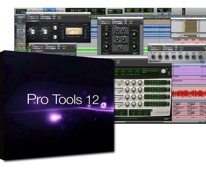The height and width of the screenshot is (171, 206).
Task: Click the Phaser Feedback knob
Action: pyautogui.click(x=134, y=35)
